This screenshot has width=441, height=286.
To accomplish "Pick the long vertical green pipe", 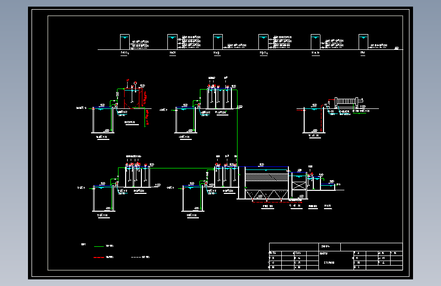I will click(238, 128).
